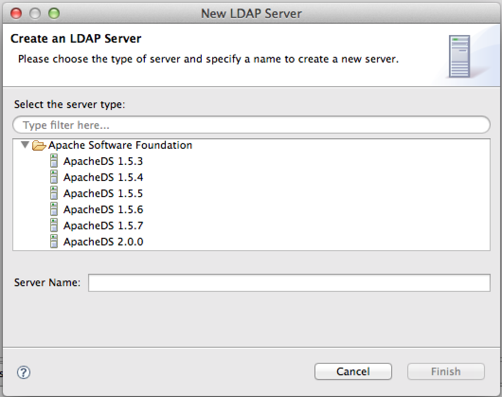
Task: Select ApacheDS 1.5.3 from the server list
Action: tap(103, 161)
